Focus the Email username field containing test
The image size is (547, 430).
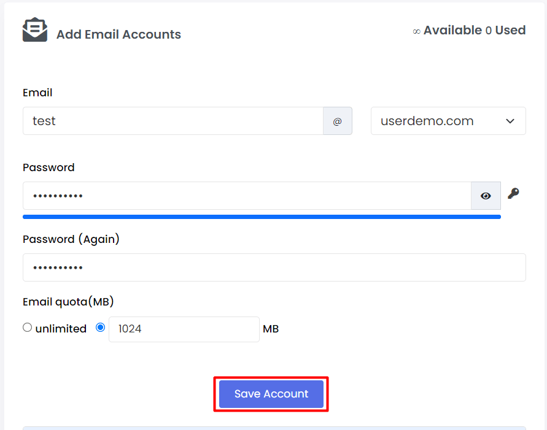coord(173,121)
